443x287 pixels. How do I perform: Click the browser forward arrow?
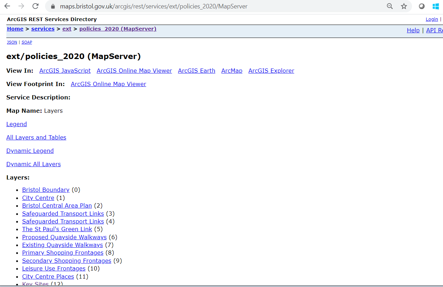[21, 6]
